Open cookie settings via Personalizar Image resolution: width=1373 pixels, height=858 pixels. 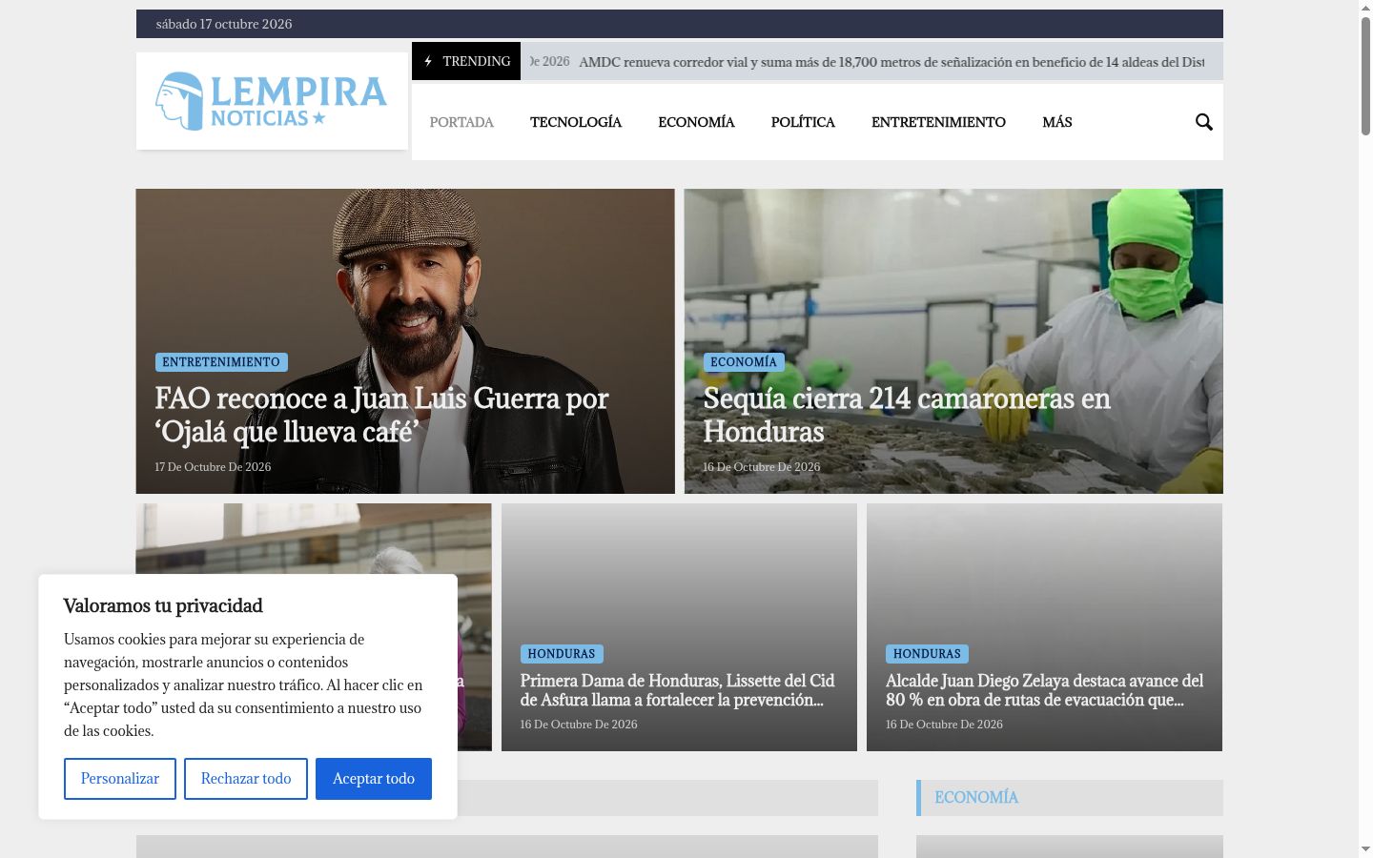pyautogui.click(x=120, y=779)
